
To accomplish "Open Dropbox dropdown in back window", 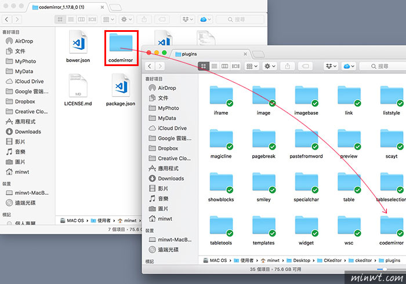I will 188,19.
